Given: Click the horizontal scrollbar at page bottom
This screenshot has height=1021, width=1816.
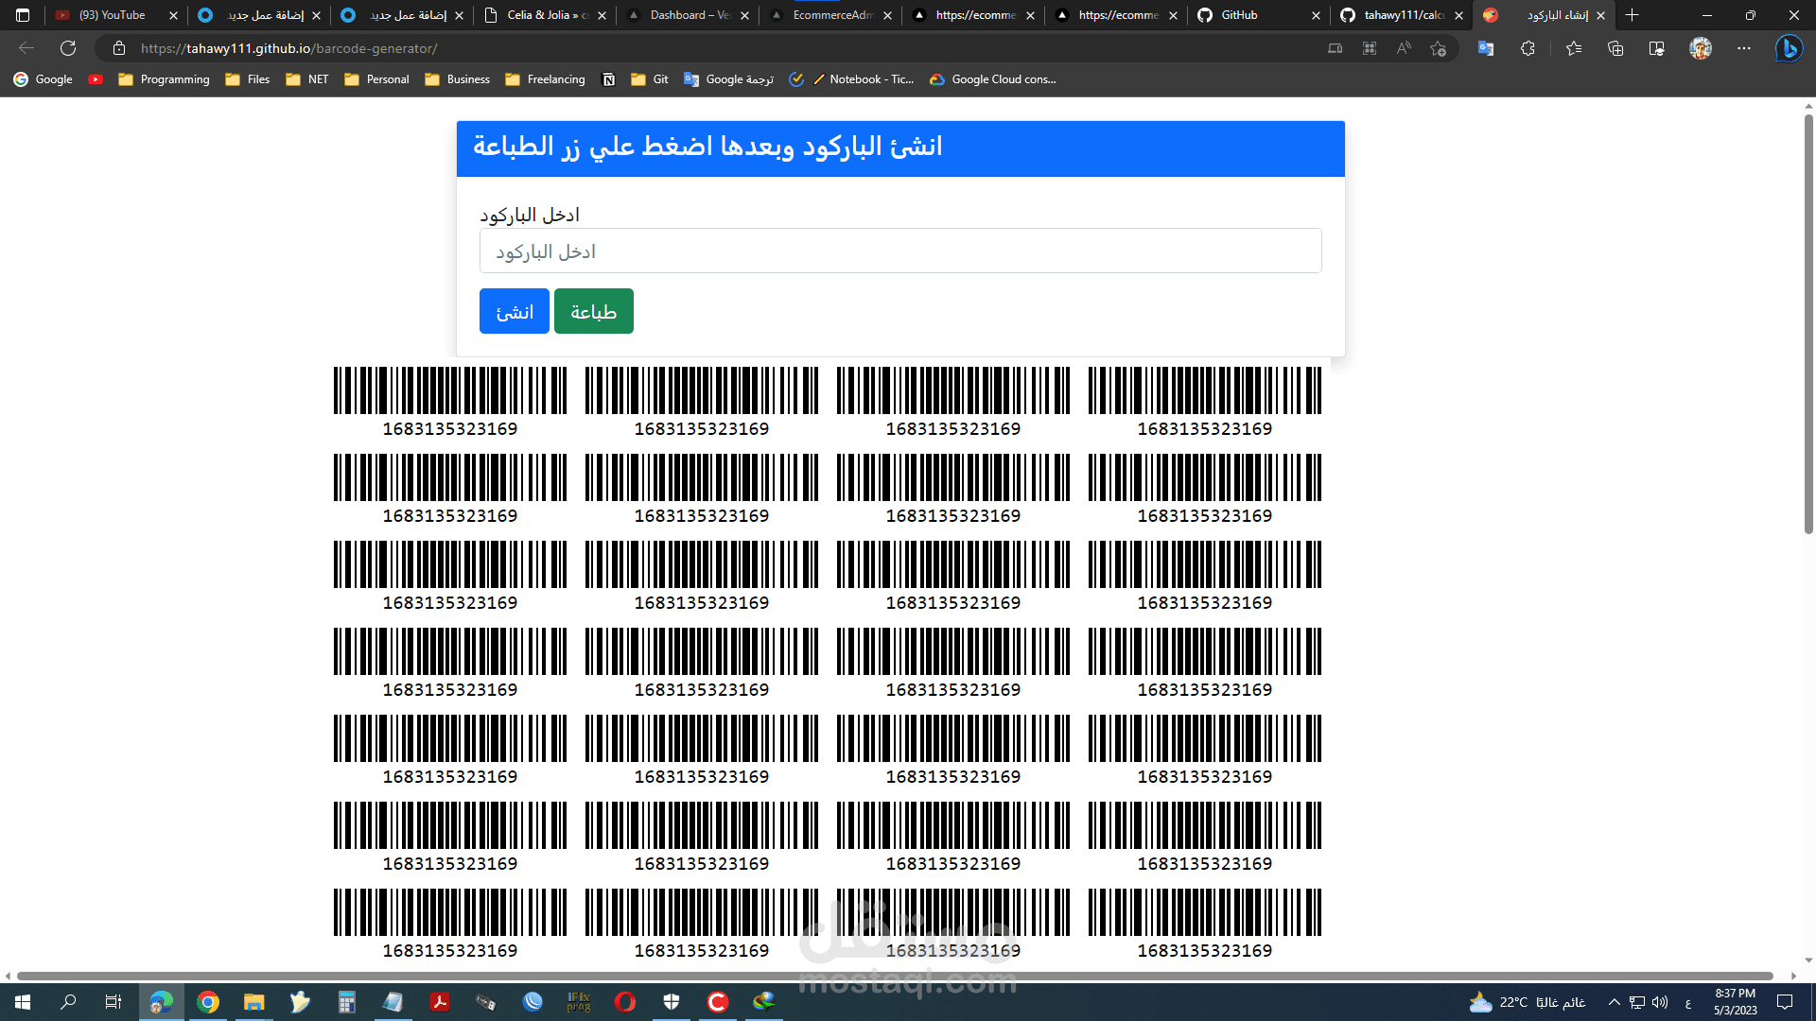Looking at the screenshot, I should (x=894, y=976).
